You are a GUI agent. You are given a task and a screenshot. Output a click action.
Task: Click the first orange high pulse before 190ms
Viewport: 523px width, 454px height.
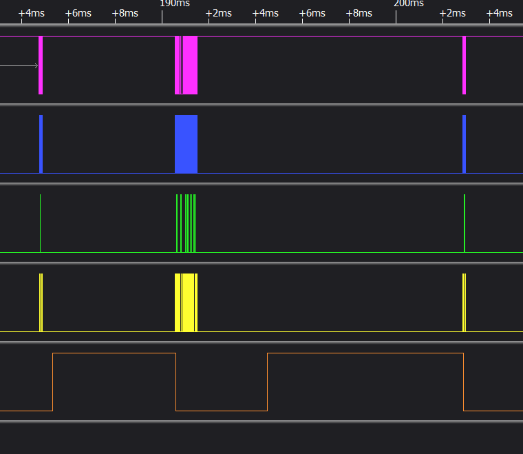pyautogui.click(x=114, y=382)
